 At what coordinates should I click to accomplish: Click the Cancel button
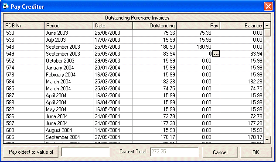click(220, 152)
